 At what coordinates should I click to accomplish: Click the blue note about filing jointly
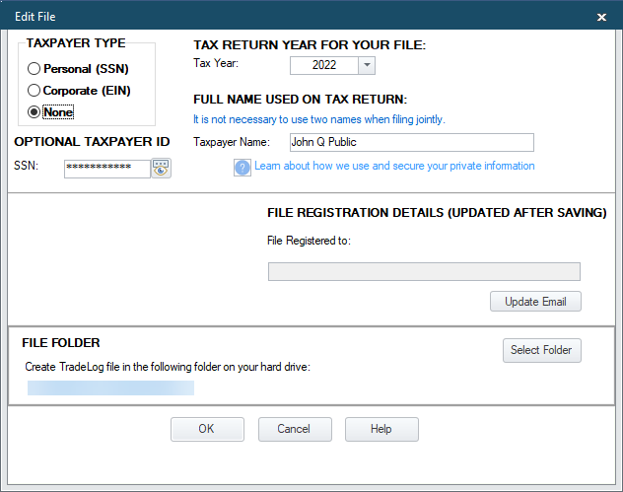point(319,119)
